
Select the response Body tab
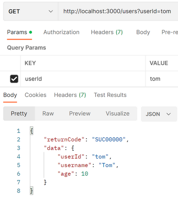[10, 95]
